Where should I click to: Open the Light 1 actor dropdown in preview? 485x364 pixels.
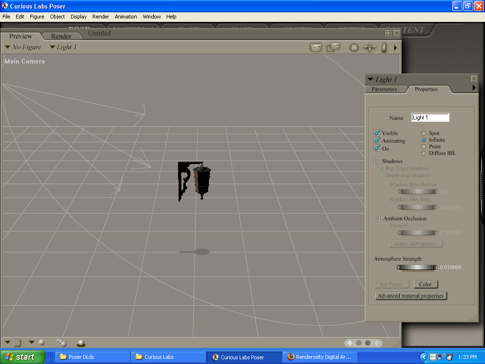[x=63, y=47]
